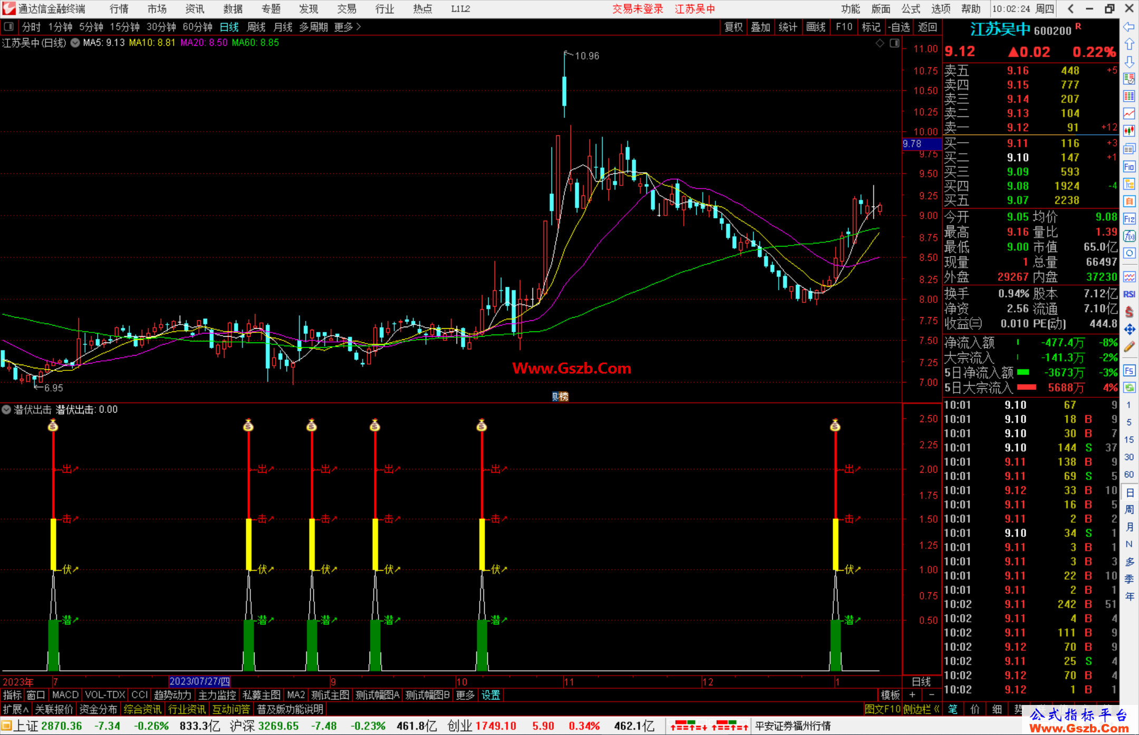Click the down arrow sidebar icon

(x=1129, y=62)
